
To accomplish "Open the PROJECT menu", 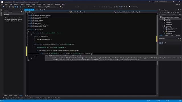I will coord(16,4).
